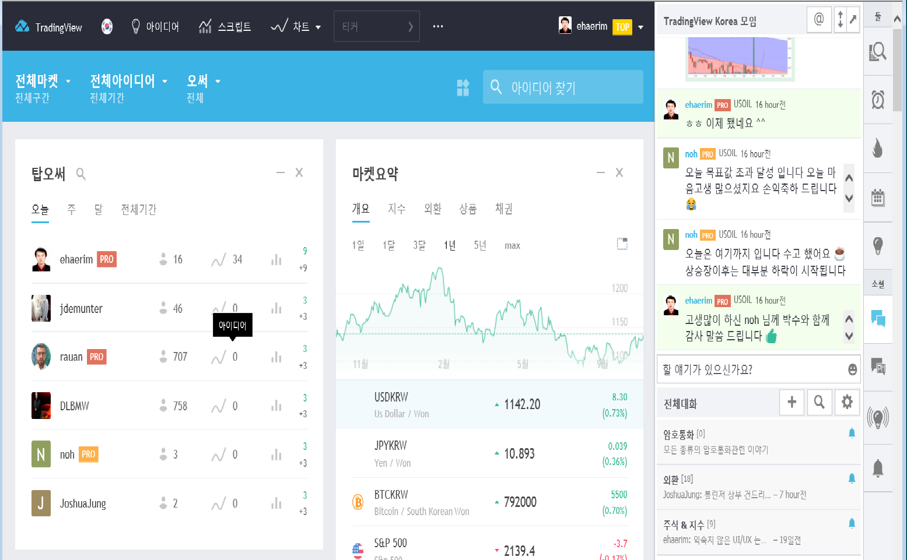Select the 3달 chart range
The width and height of the screenshot is (907, 560).
pos(419,245)
